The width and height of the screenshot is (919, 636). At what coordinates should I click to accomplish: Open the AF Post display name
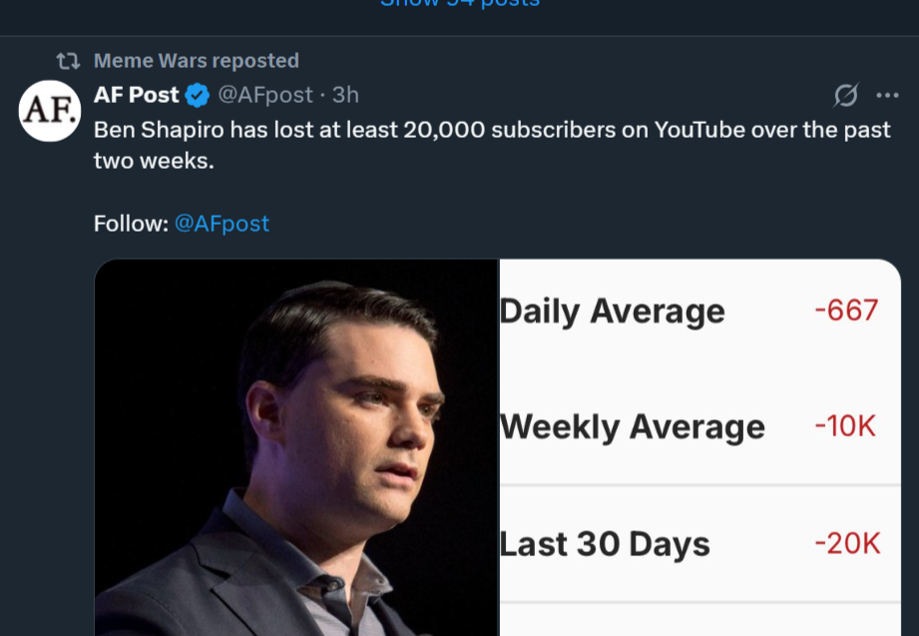pos(137,95)
